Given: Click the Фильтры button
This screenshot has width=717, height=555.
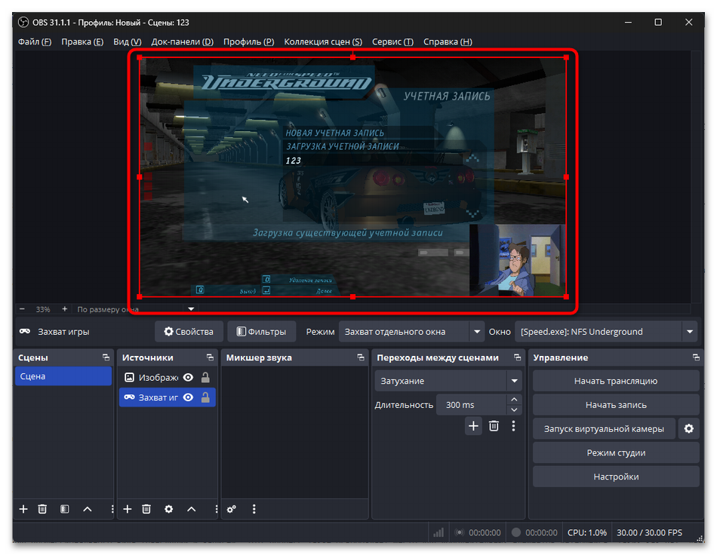Looking at the screenshot, I should pos(262,332).
